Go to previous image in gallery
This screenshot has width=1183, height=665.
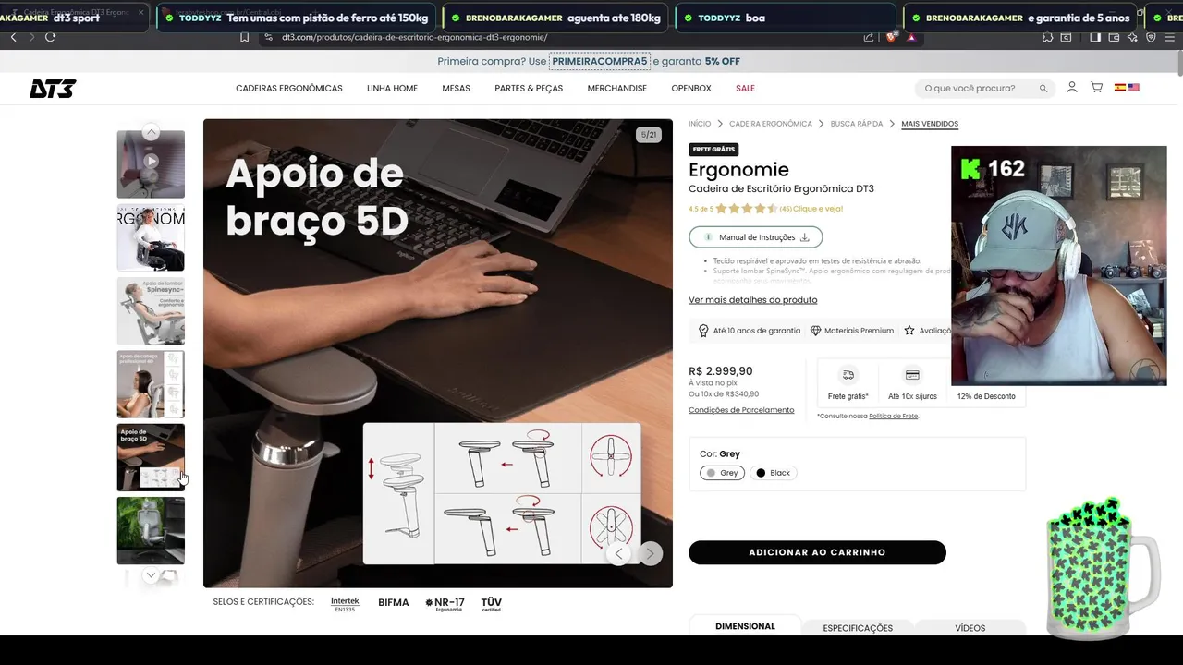618,553
